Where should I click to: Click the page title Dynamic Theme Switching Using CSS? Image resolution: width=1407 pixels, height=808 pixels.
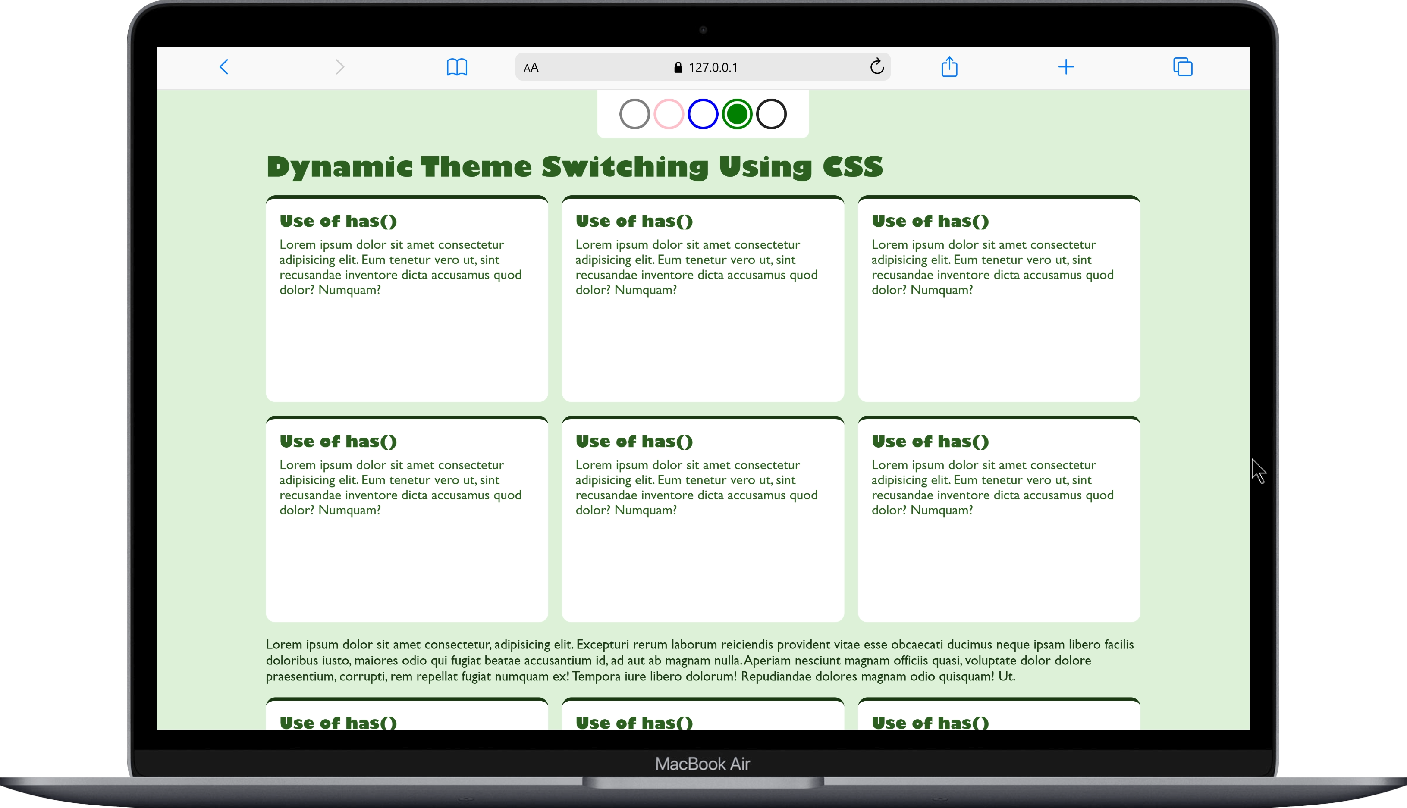575,166
